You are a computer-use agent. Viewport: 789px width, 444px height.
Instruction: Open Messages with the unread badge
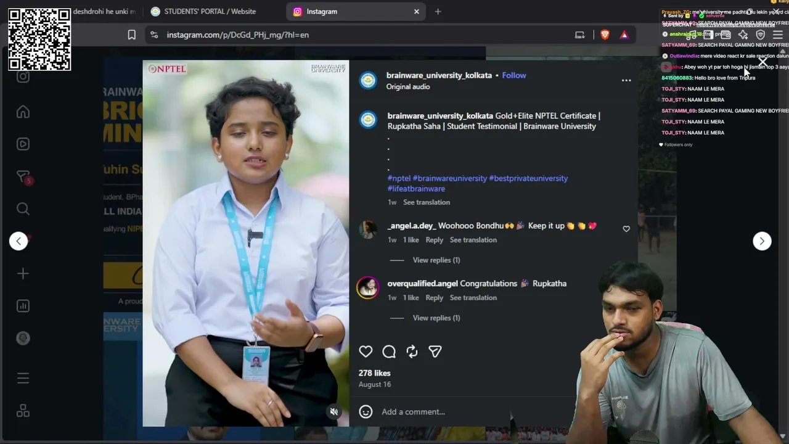pyautogui.click(x=23, y=177)
